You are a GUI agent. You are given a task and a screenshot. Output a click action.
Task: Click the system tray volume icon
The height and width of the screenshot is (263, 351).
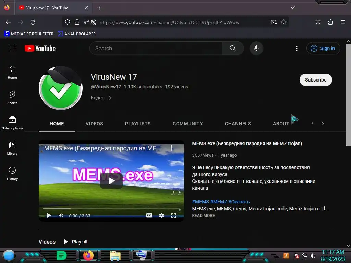click(313, 255)
